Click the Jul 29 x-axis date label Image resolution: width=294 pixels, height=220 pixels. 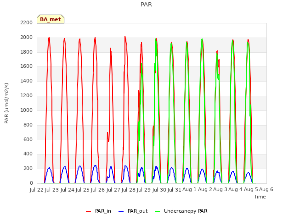tap(144, 190)
